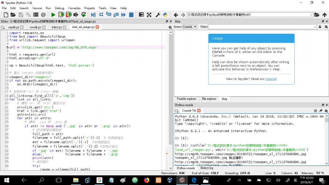The height and width of the screenshot is (185, 329).
Task: Switch to the Variable explorer tab
Action: 186,99
